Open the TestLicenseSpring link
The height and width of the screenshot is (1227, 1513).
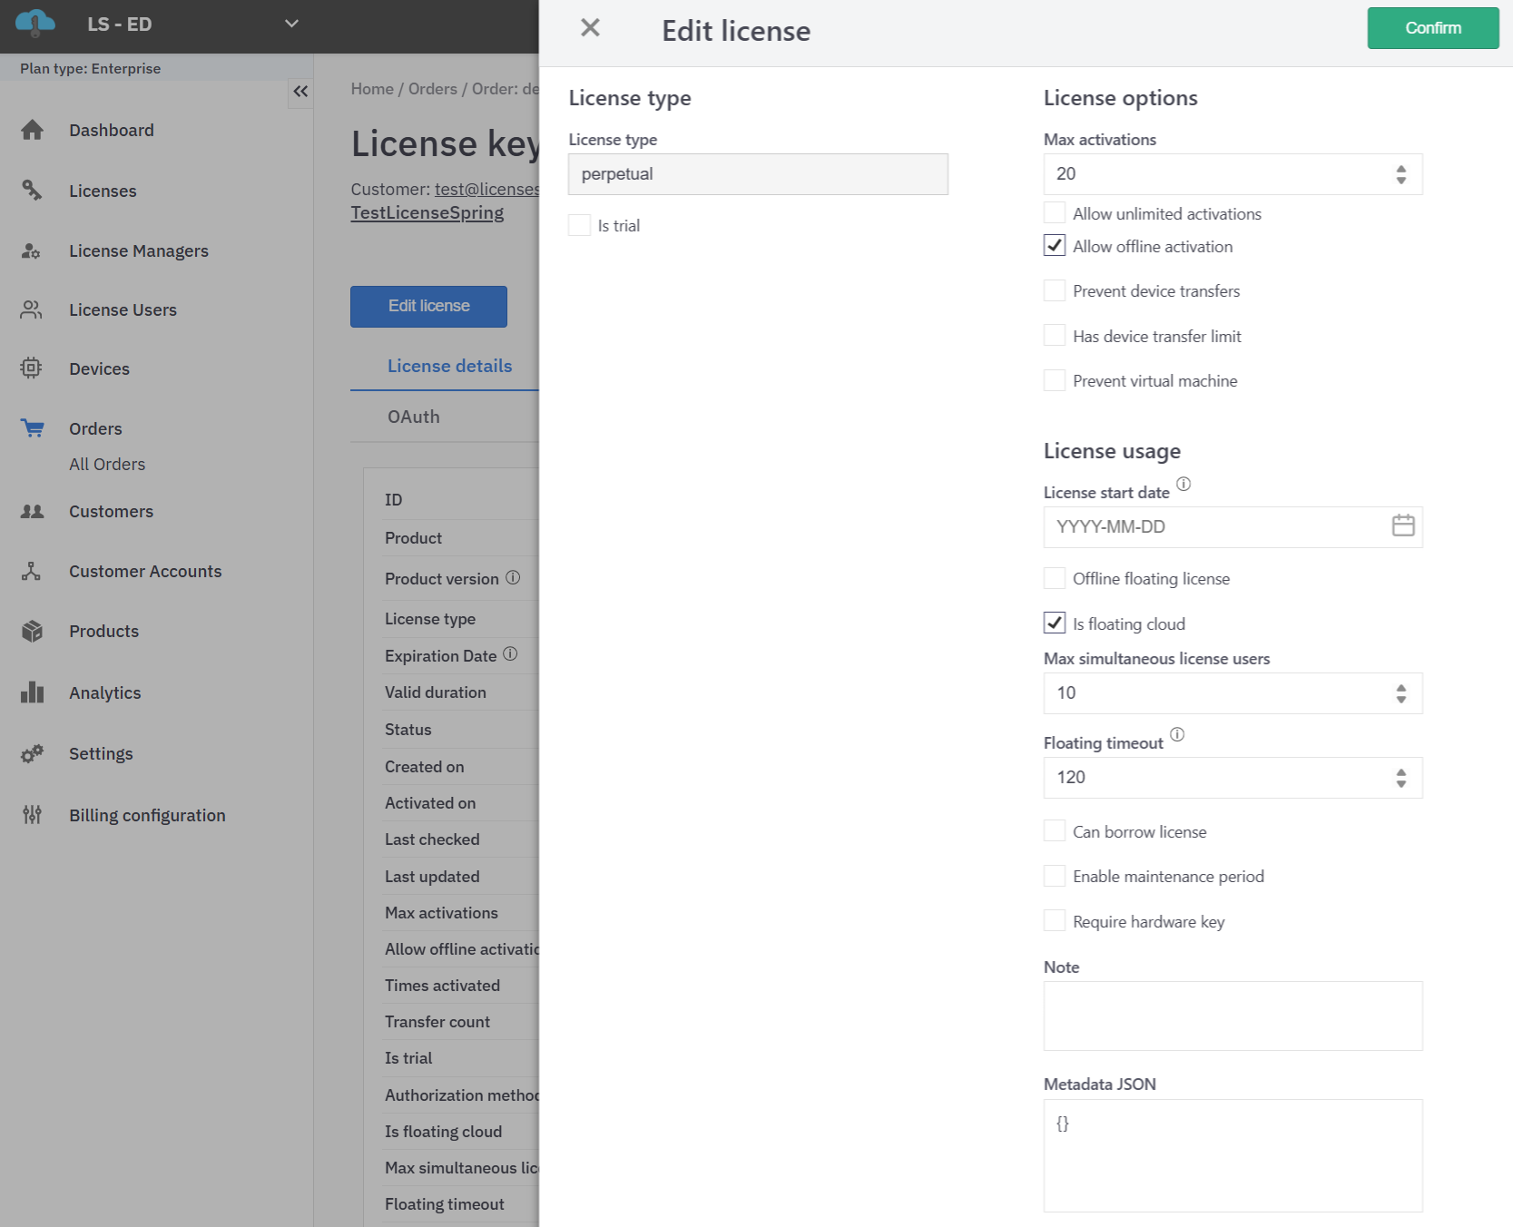[x=427, y=213]
